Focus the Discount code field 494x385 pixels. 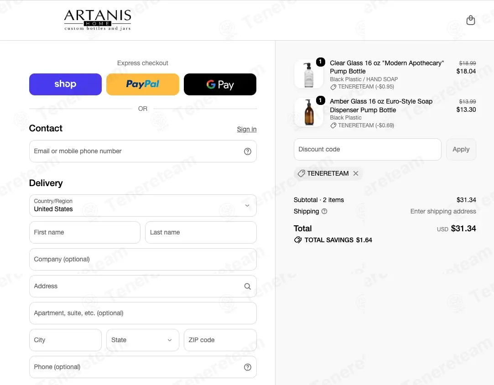point(367,149)
